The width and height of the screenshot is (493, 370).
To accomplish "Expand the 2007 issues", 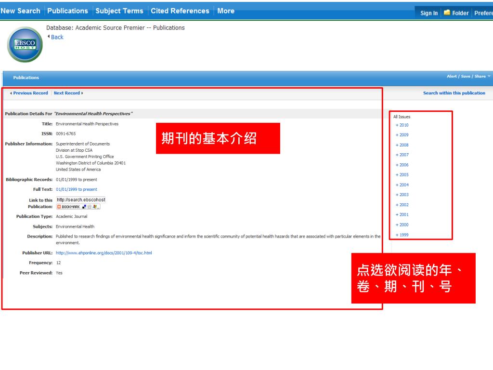I will tap(402, 155).
